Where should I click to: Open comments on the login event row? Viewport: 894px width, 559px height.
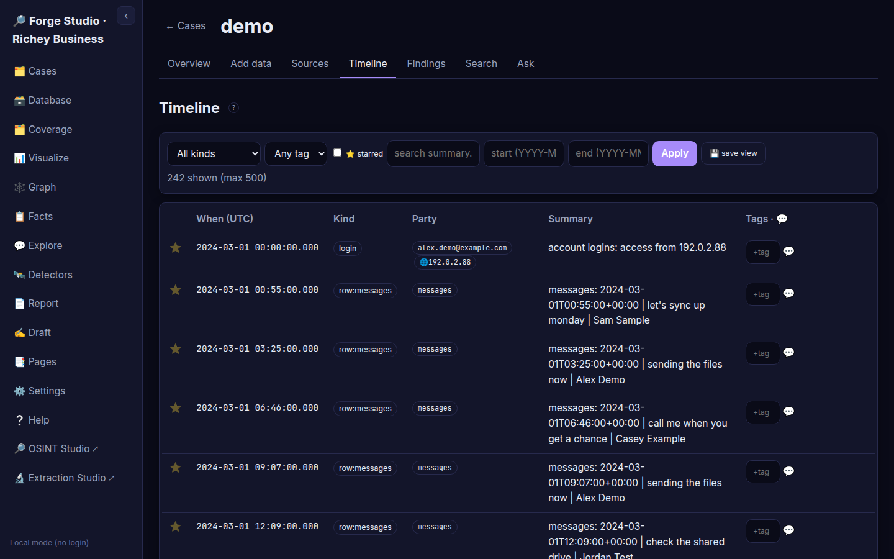(789, 251)
